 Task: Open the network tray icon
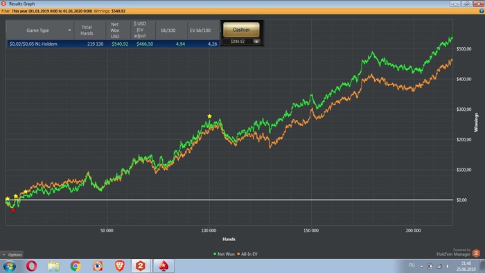[439, 266]
